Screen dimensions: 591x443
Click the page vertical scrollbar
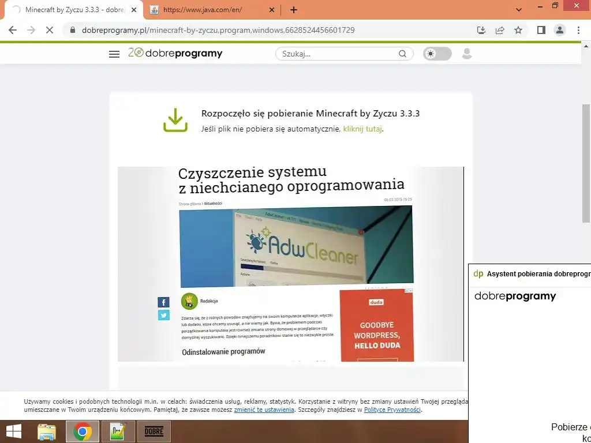(586, 163)
